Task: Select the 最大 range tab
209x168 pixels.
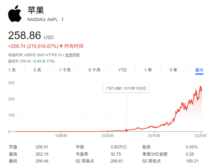Action: 199,70
